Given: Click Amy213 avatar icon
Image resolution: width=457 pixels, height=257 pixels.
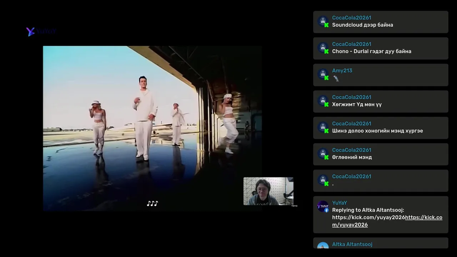Looking at the screenshot, I should pyautogui.click(x=323, y=74).
